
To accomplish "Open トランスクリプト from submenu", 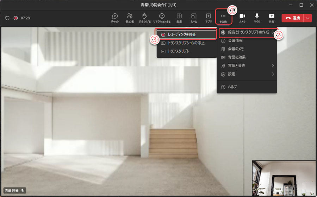I will [186, 51].
